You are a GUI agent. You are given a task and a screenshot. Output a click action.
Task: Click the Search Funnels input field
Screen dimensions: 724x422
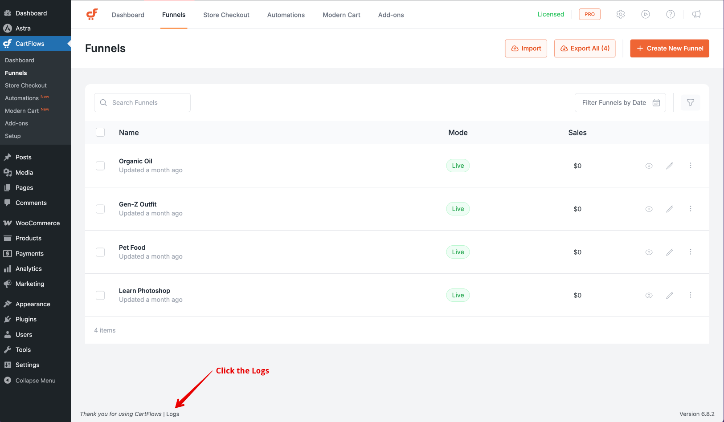142,102
